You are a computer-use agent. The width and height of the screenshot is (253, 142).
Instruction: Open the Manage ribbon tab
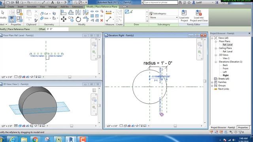pyautogui.click(x=53, y=7)
